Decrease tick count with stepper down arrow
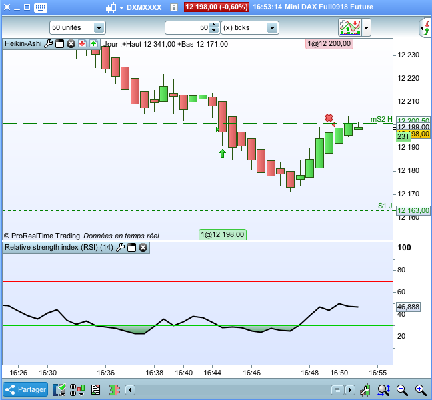 (x=214, y=30)
